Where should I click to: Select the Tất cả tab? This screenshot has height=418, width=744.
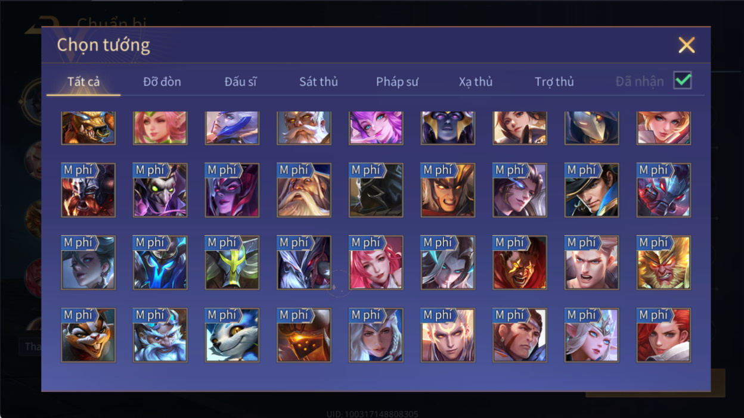point(83,82)
